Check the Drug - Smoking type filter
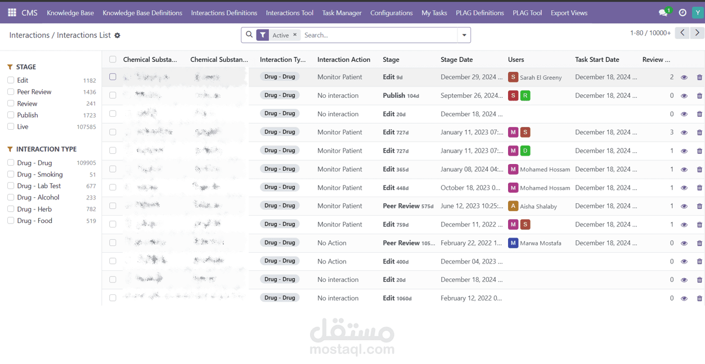This screenshot has height=364, width=705. click(x=11, y=174)
